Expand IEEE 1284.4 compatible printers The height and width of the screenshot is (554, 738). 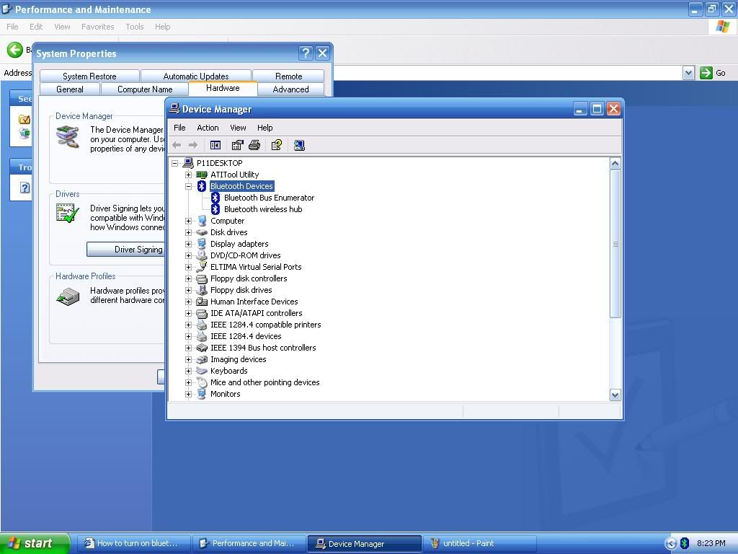point(189,325)
